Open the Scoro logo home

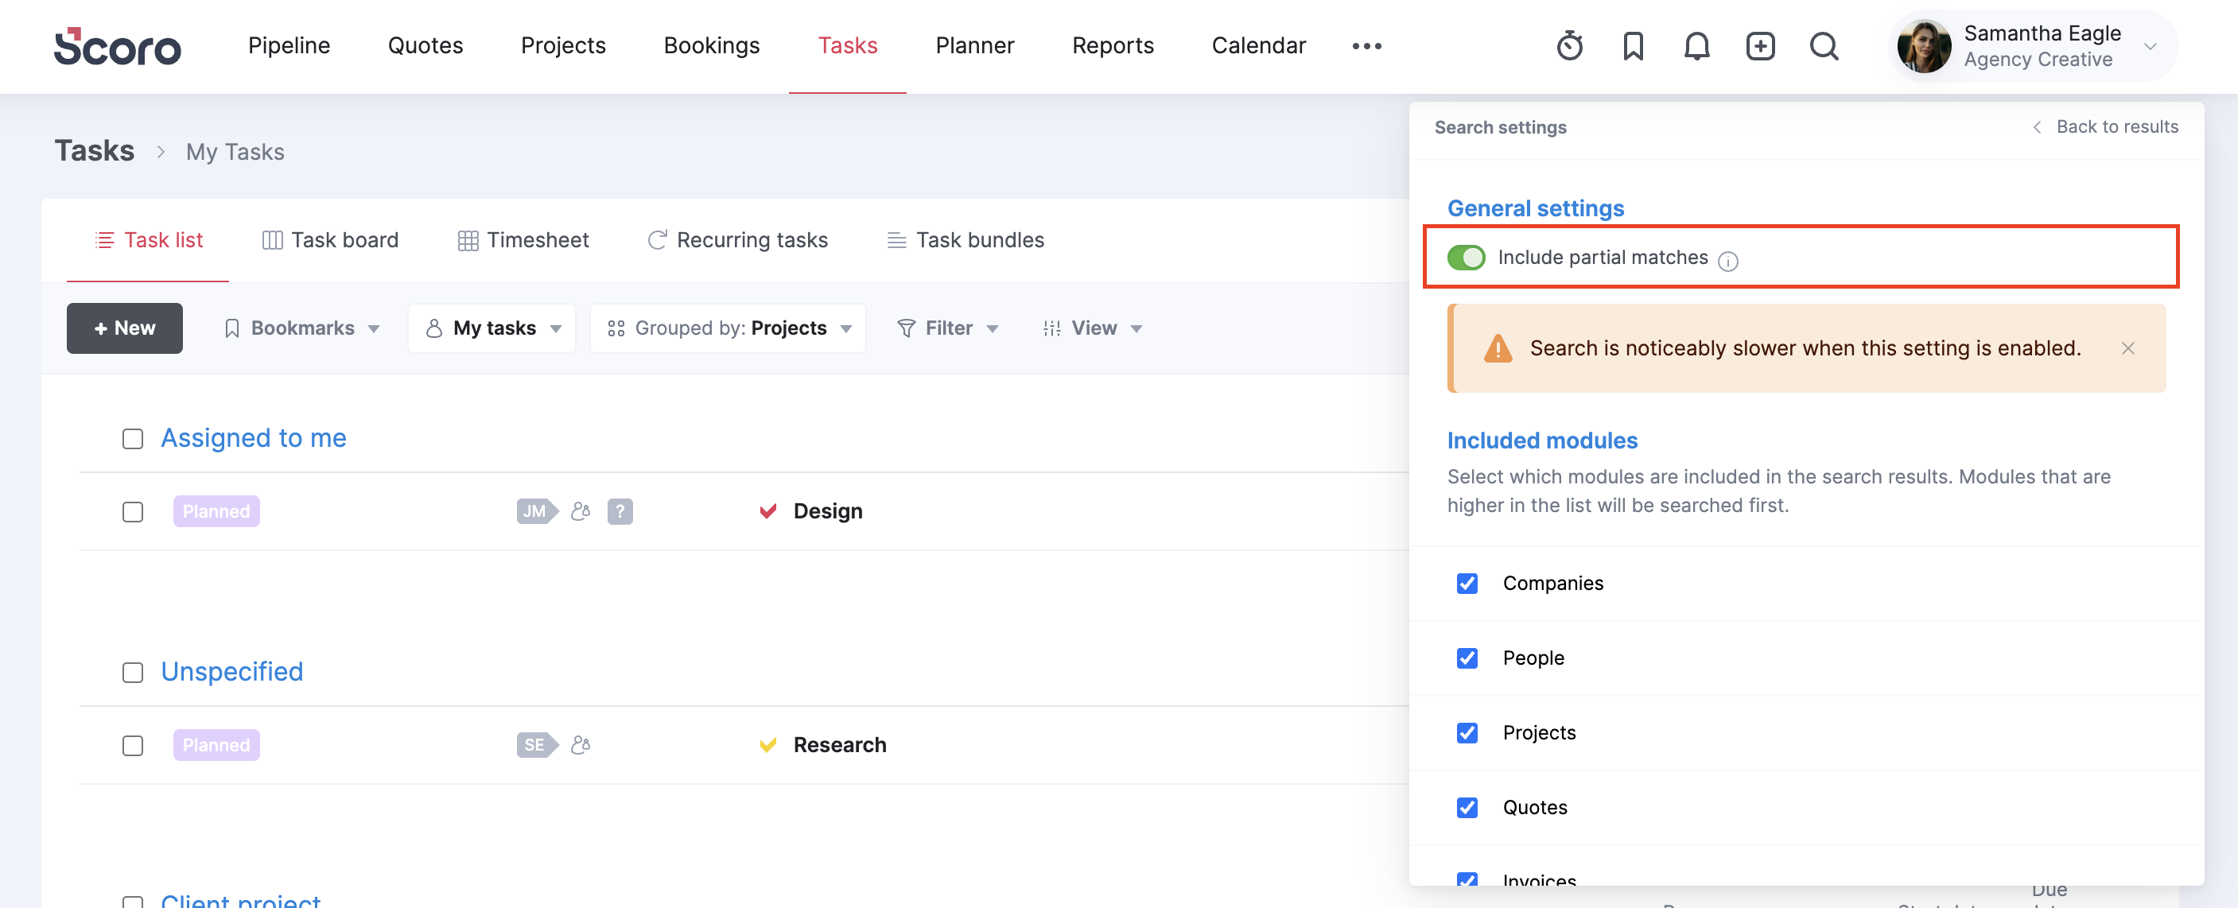pos(117,46)
